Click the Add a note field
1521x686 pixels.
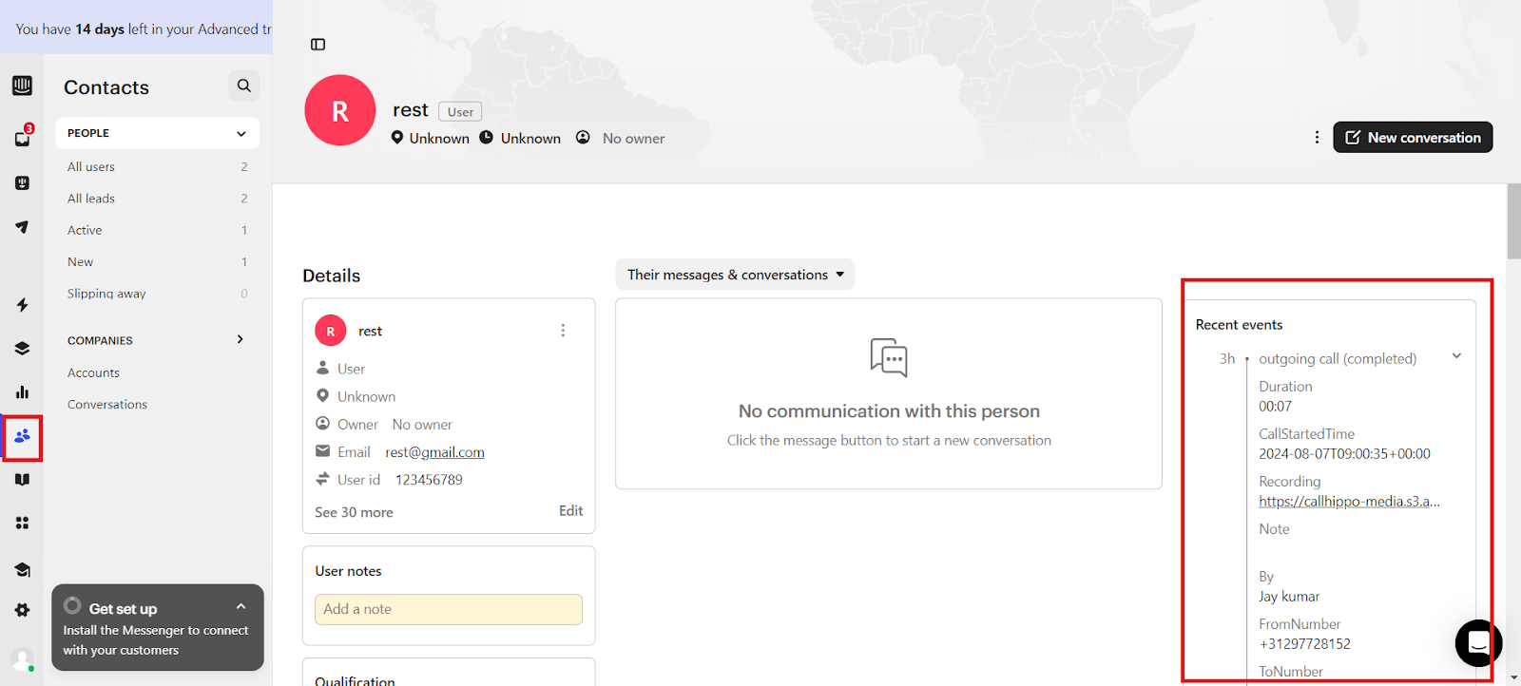(449, 609)
